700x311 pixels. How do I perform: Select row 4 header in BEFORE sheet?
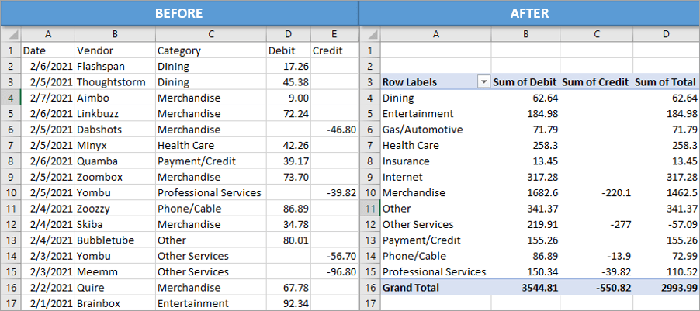[x=10, y=98]
